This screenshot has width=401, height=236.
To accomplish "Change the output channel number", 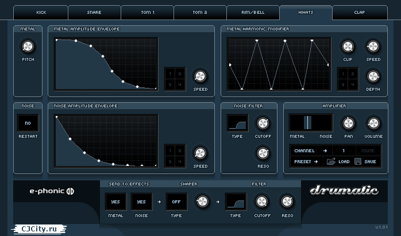I will (x=344, y=150).
